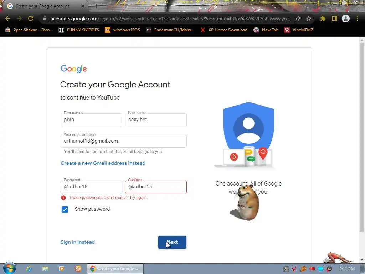Open the VineMEMZ bookmark
Image resolution: width=365 pixels, height=274 pixels.
pos(299,30)
